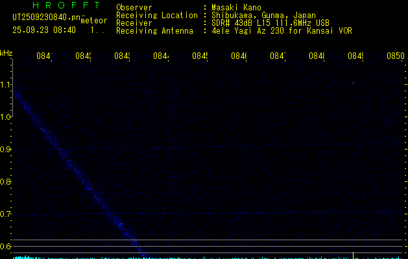
Task: Click the 0850 time axis marker
Action: (395, 56)
